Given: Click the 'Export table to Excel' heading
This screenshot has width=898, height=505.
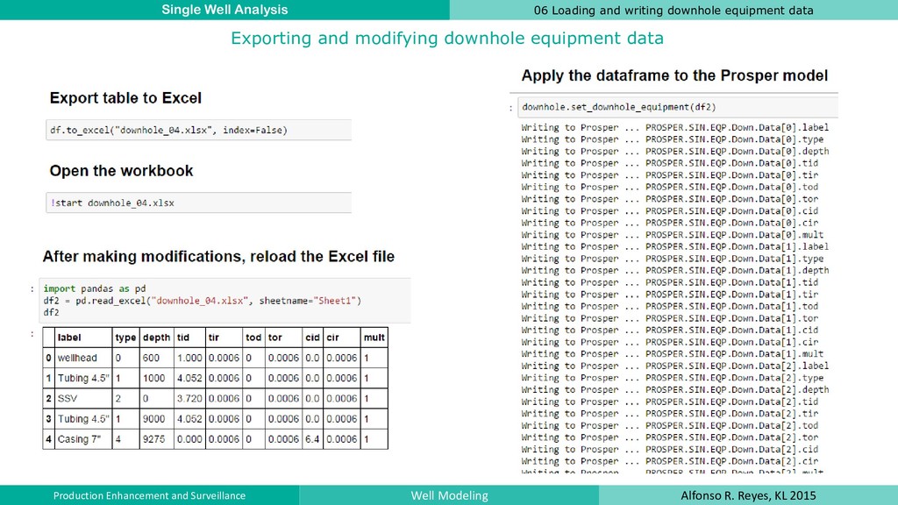Looking at the screenshot, I should [x=125, y=98].
